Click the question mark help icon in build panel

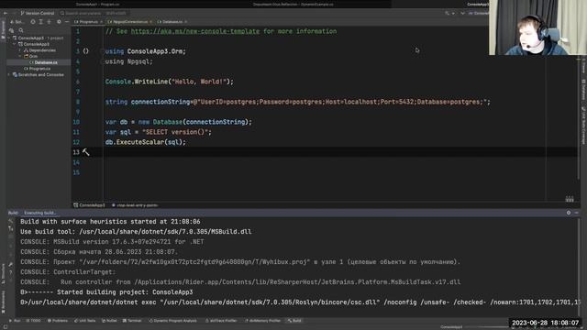click(x=11, y=273)
